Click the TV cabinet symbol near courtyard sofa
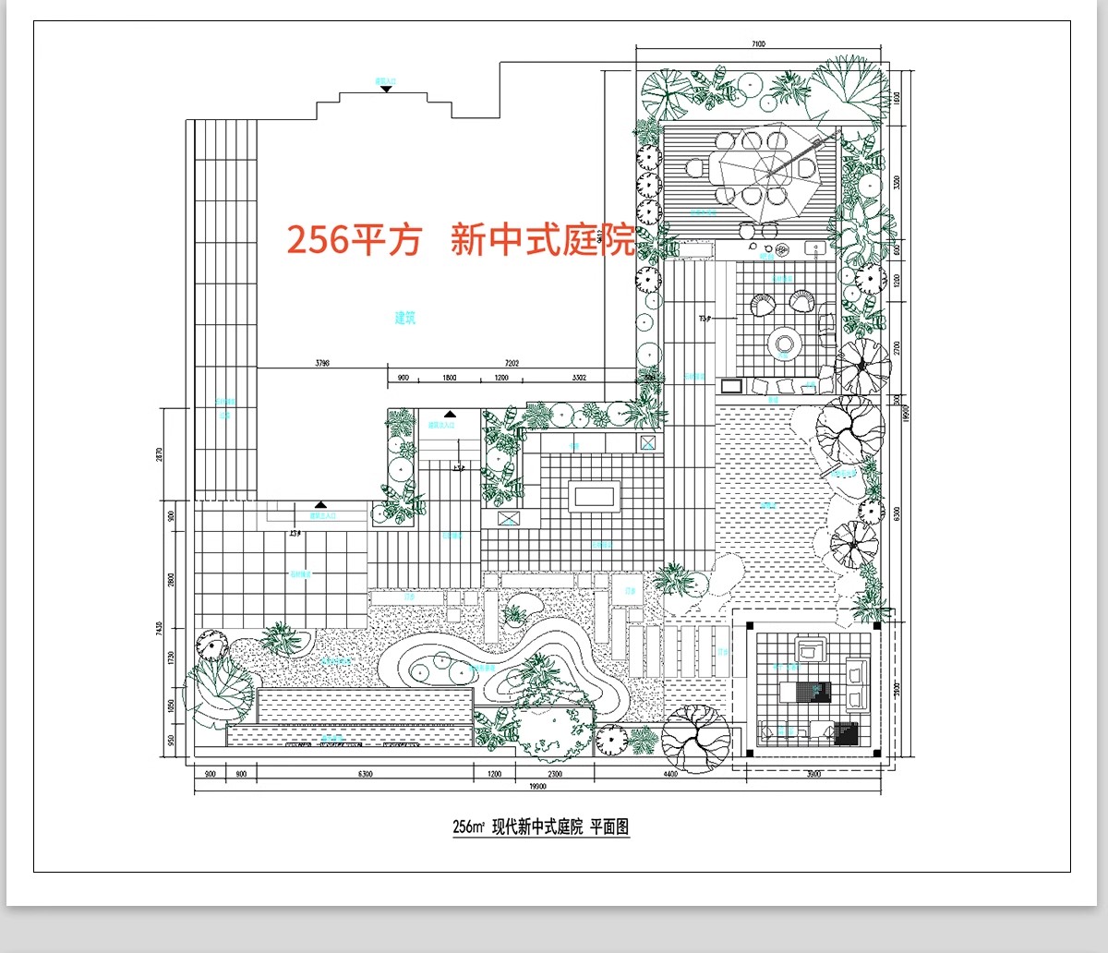The width and height of the screenshot is (1108, 953). tap(732, 386)
